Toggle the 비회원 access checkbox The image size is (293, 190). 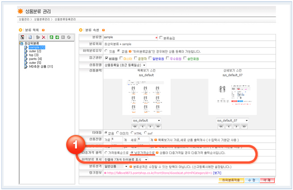pos(106,58)
